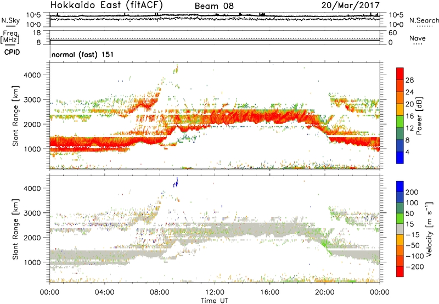Click the 'normal (fast) 151' text
The image size is (439, 304).
[83, 54]
